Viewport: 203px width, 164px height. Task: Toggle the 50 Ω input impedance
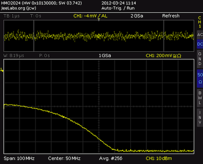(x=200, y=78)
